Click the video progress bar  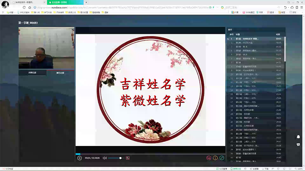(x=150, y=154)
